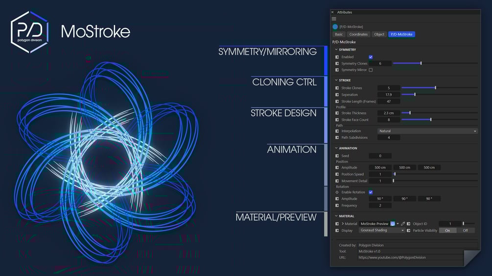The image size is (492, 276).
Task: Click the Symmetry Clones value field
Action: (x=380, y=64)
